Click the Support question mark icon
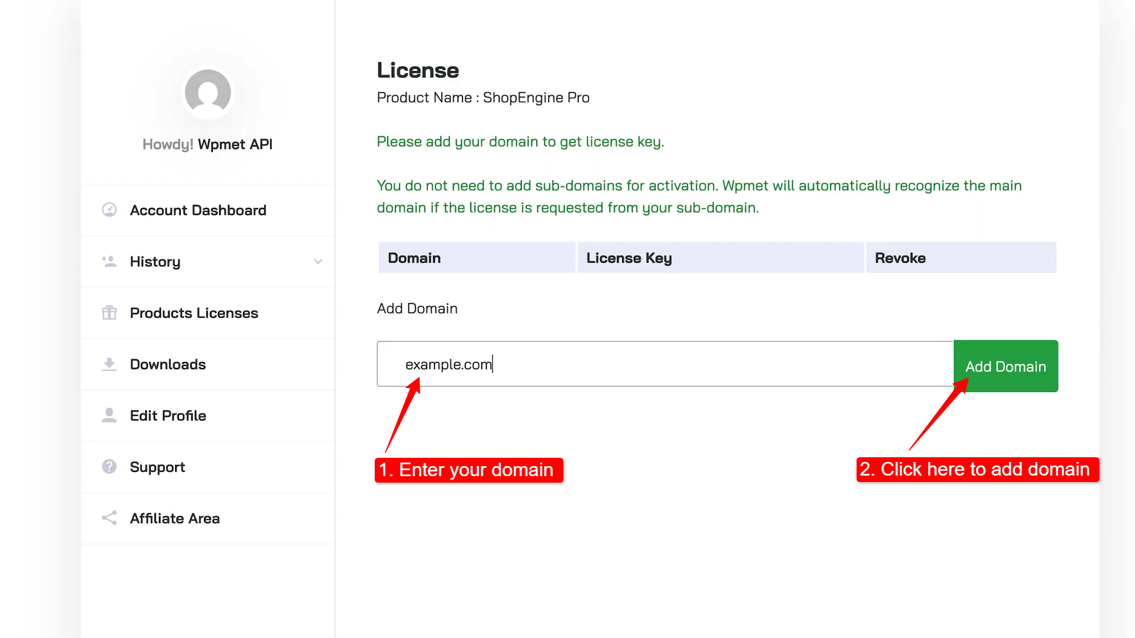 109,467
